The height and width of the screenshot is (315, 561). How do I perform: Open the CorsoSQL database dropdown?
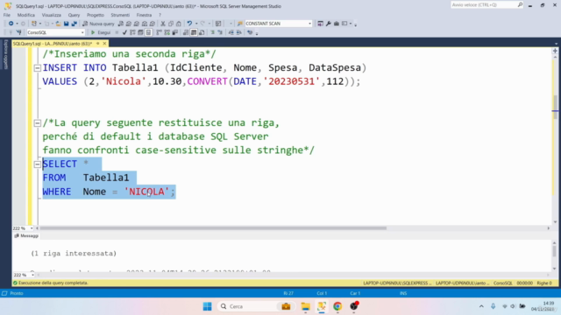pyautogui.click(x=82, y=32)
